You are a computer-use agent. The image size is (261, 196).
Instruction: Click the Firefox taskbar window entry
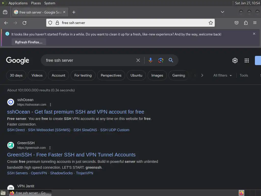pyautogui.click(x=30, y=193)
